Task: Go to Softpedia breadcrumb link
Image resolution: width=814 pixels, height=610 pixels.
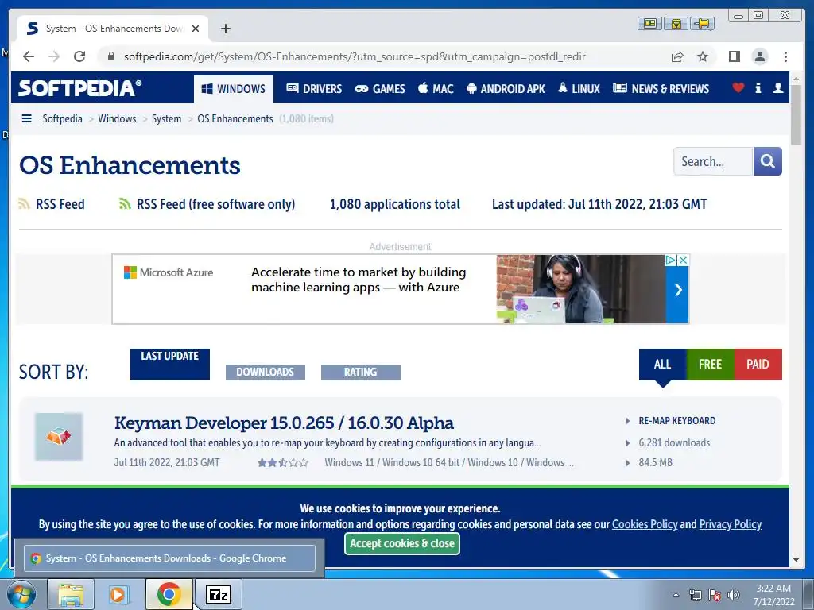Action: pyautogui.click(x=62, y=119)
